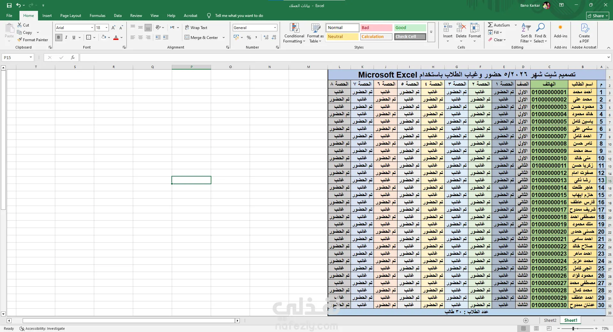Click Decrease Decimal icon

(274, 37)
